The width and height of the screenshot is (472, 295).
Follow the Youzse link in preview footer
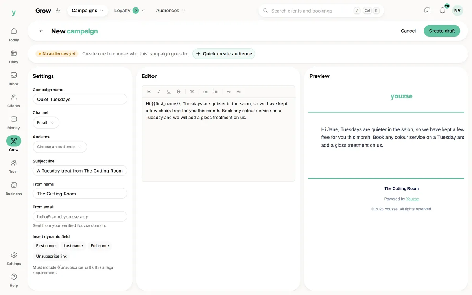(x=412, y=199)
